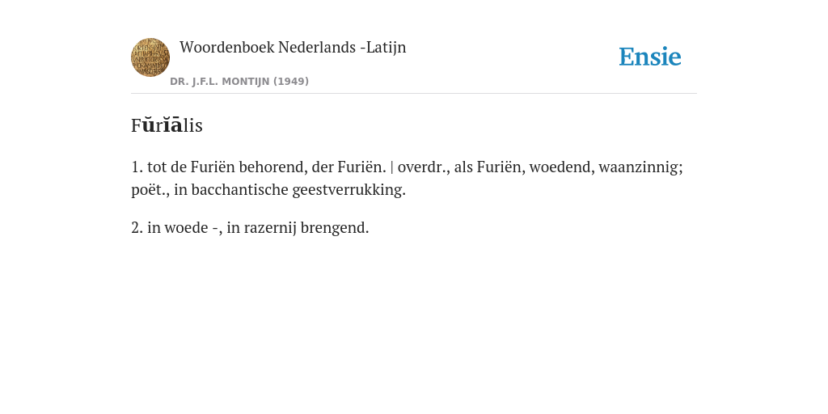Click the round inscribed-stone avatar image
828x414 pixels.
[x=150, y=57]
